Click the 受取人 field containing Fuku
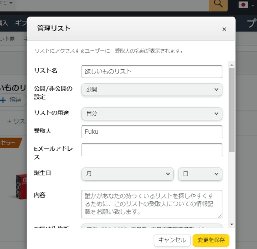Viewport: 257px width, 249px height. tap(152, 132)
